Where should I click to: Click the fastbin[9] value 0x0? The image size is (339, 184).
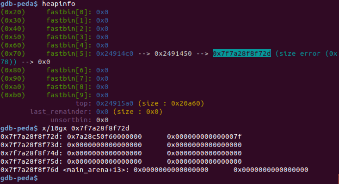(x=102, y=95)
